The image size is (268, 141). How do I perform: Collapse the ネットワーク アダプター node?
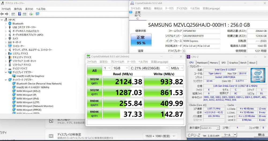coord(6,80)
